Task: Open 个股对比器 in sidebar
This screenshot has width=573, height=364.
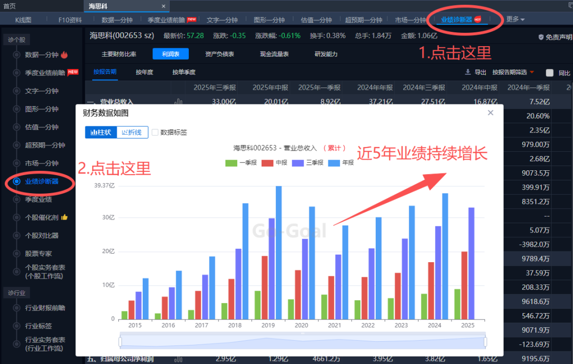Action: (x=42, y=236)
